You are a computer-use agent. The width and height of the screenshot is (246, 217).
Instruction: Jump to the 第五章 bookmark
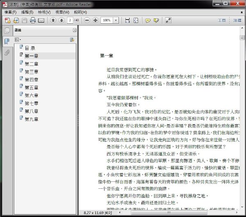click(x=32, y=88)
